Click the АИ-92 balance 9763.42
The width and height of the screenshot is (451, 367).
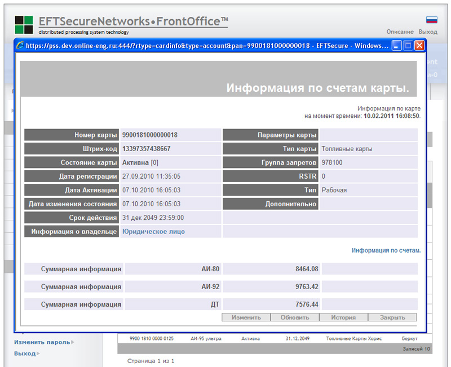[307, 287]
